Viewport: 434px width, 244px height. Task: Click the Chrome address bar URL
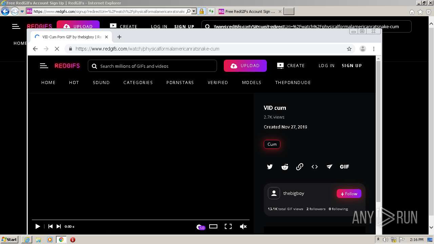click(x=147, y=49)
